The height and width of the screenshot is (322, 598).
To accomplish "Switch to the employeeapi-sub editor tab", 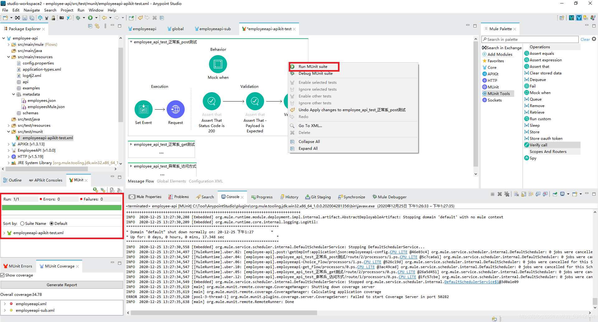I will click(x=212, y=29).
